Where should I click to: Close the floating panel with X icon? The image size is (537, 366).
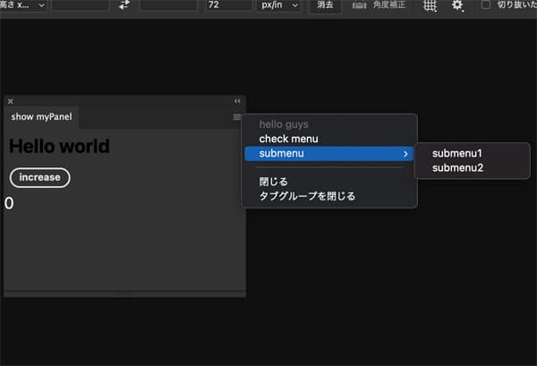tap(10, 101)
